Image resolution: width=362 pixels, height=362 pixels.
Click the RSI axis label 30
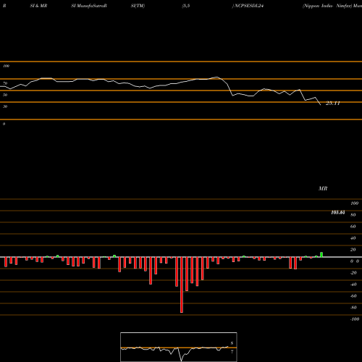(x=5, y=106)
